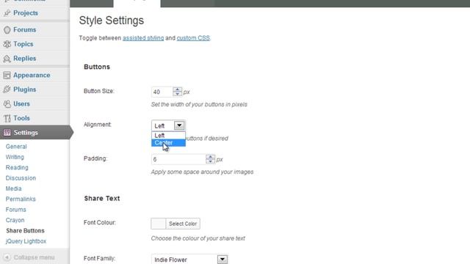470x264 pixels.
Task: Open the Forums admin menu
Action: coord(24,29)
